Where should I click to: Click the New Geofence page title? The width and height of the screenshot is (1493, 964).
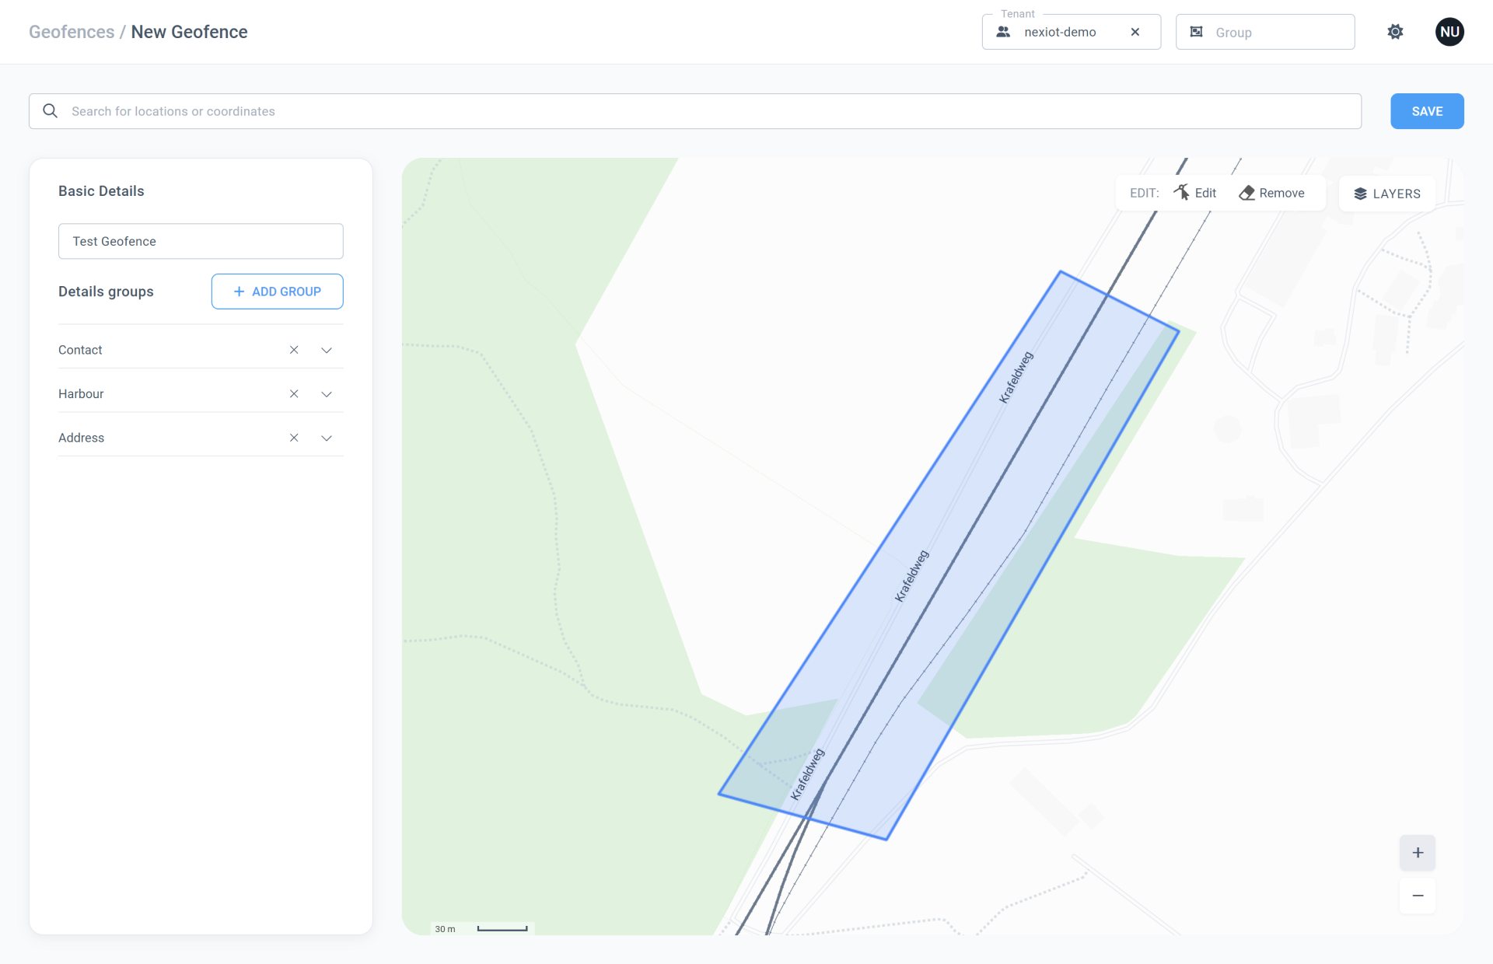click(x=189, y=32)
